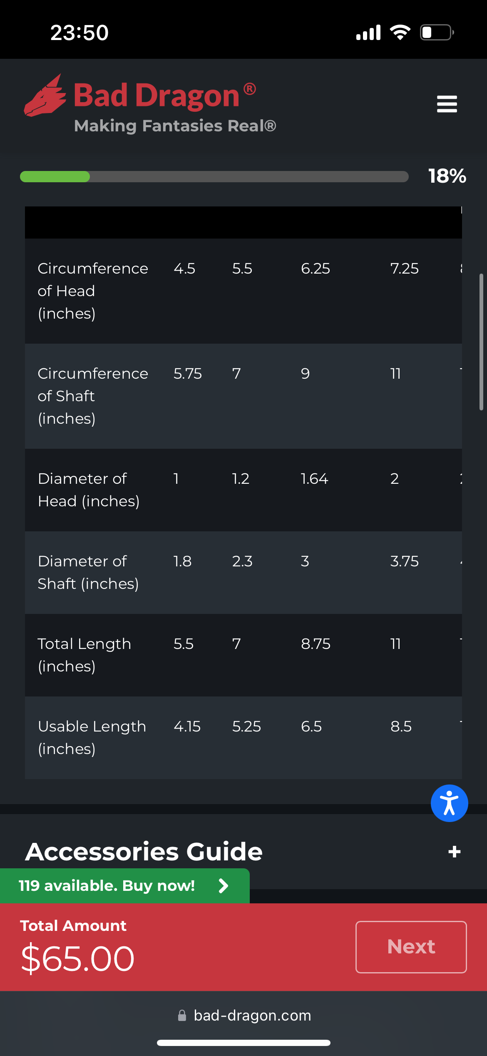Tap the Wi-Fi status icon
Screen dimensions: 487x1056
tap(400, 32)
